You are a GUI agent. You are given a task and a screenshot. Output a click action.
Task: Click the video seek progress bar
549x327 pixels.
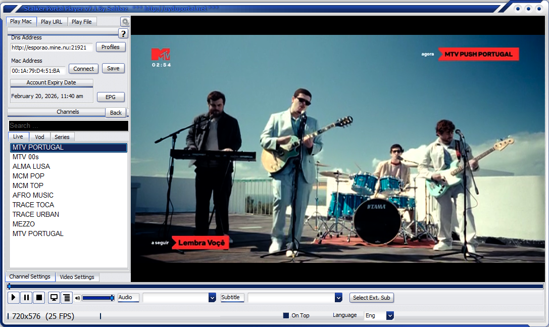click(276, 287)
